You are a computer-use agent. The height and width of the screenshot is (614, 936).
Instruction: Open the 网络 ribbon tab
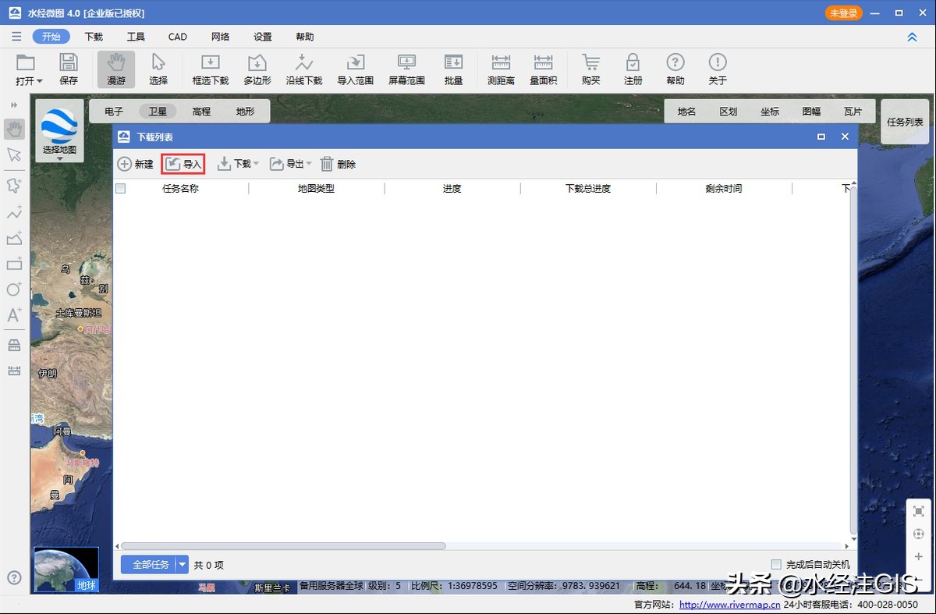(220, 37)
